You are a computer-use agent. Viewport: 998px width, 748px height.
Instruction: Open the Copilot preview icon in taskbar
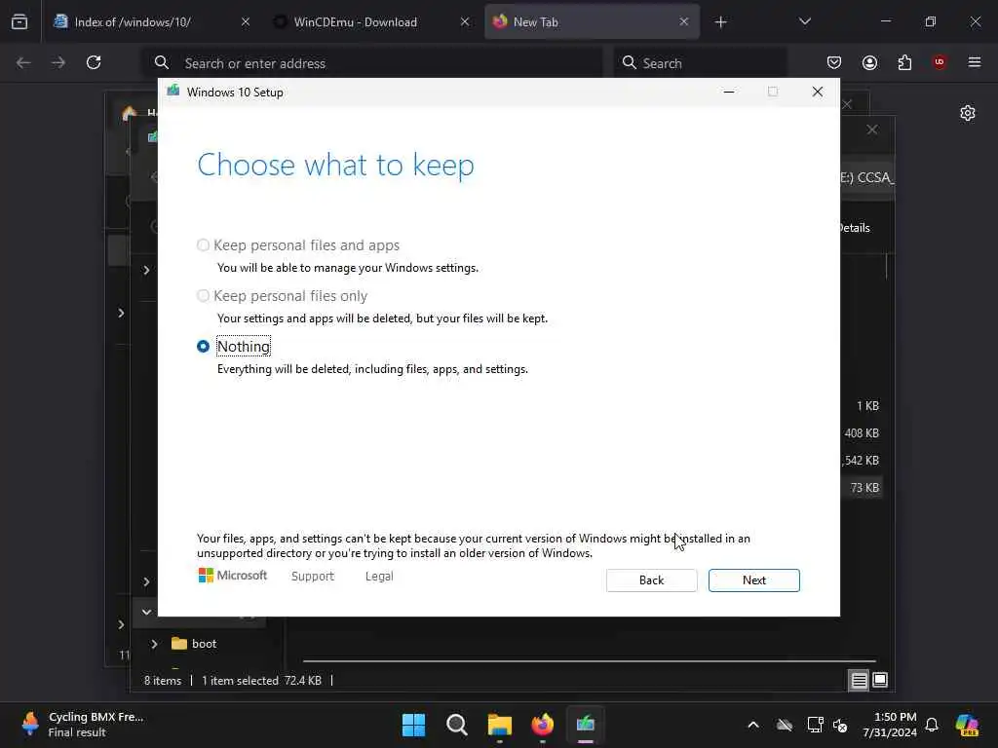[x=967, y=725]
